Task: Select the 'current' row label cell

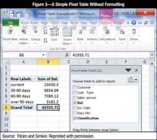Action: click(x=23, y=85)
